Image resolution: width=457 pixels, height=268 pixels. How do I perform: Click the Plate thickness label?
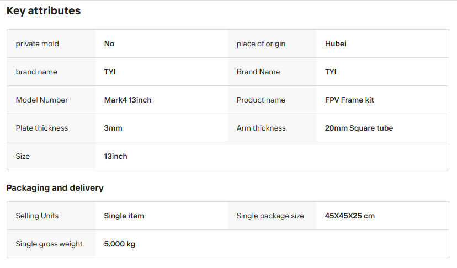click(x=42, y=128)
